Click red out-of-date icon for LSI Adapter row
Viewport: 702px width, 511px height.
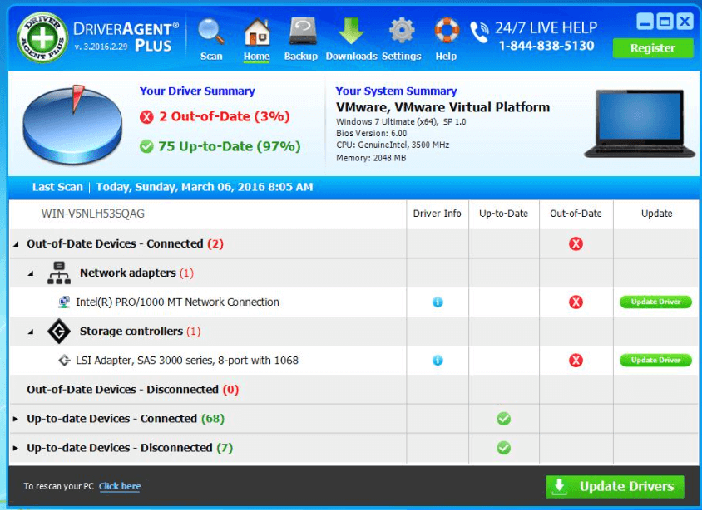576,361
